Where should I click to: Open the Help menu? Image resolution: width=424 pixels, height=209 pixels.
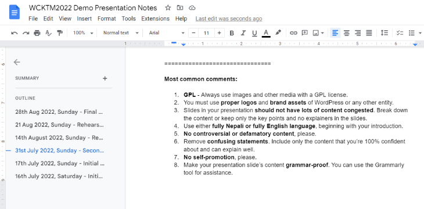point(181,19)
